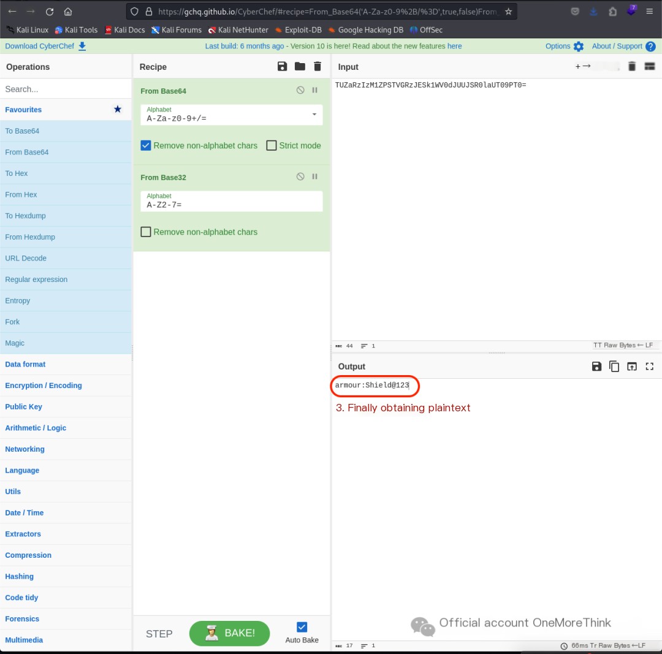Choose the Entropy operation
Screen dimensions: 662x654
66,300
